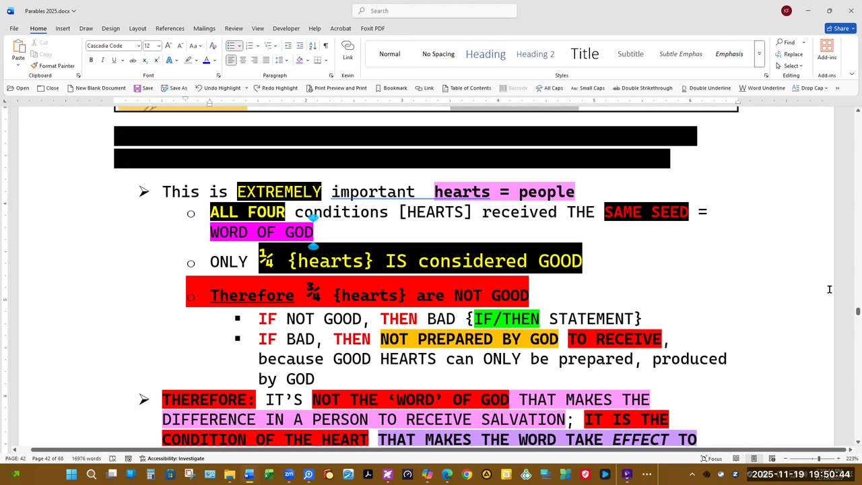
Task: Click the Paste clipboard icon
Action: [x=18, y=47]
